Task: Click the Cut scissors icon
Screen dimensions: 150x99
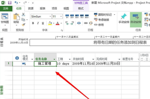Action: point(23,15)
